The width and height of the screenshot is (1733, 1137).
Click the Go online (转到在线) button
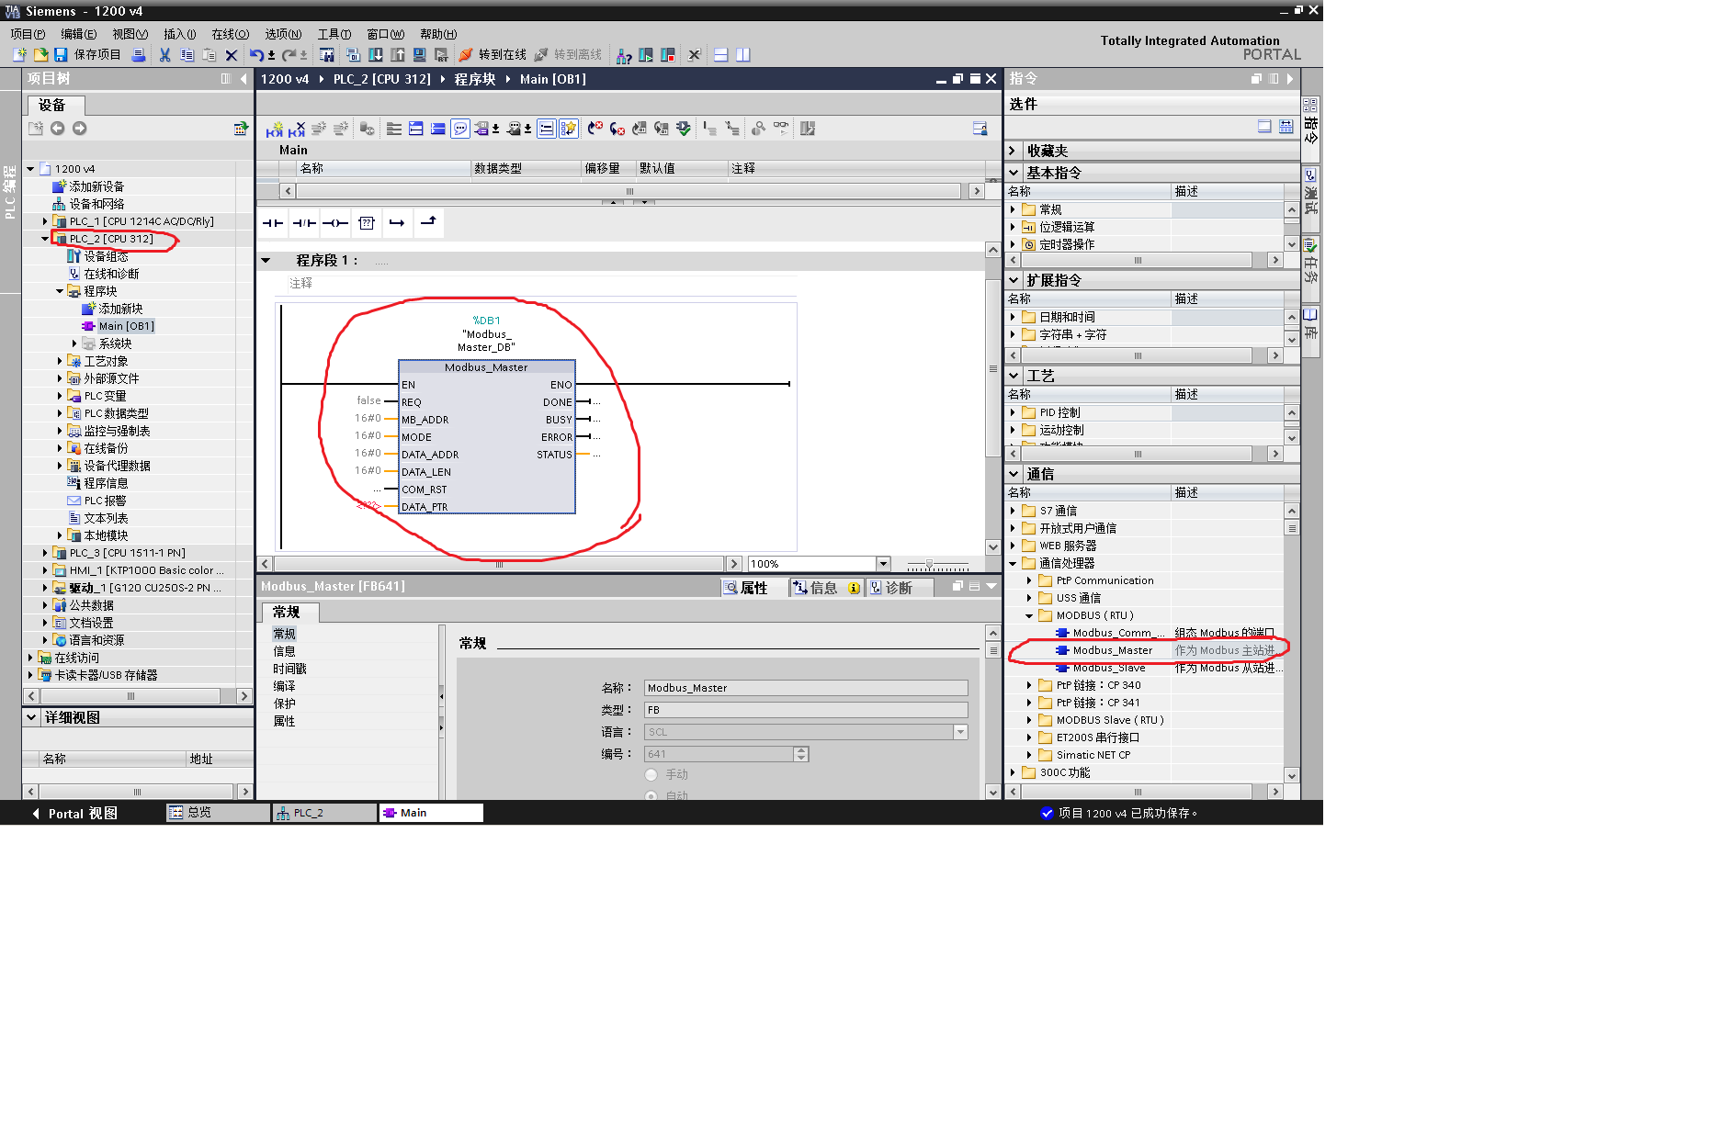click(x=493, y=55)
